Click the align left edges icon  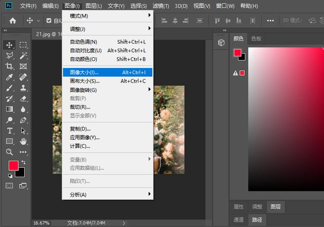(x=164, y=20)
